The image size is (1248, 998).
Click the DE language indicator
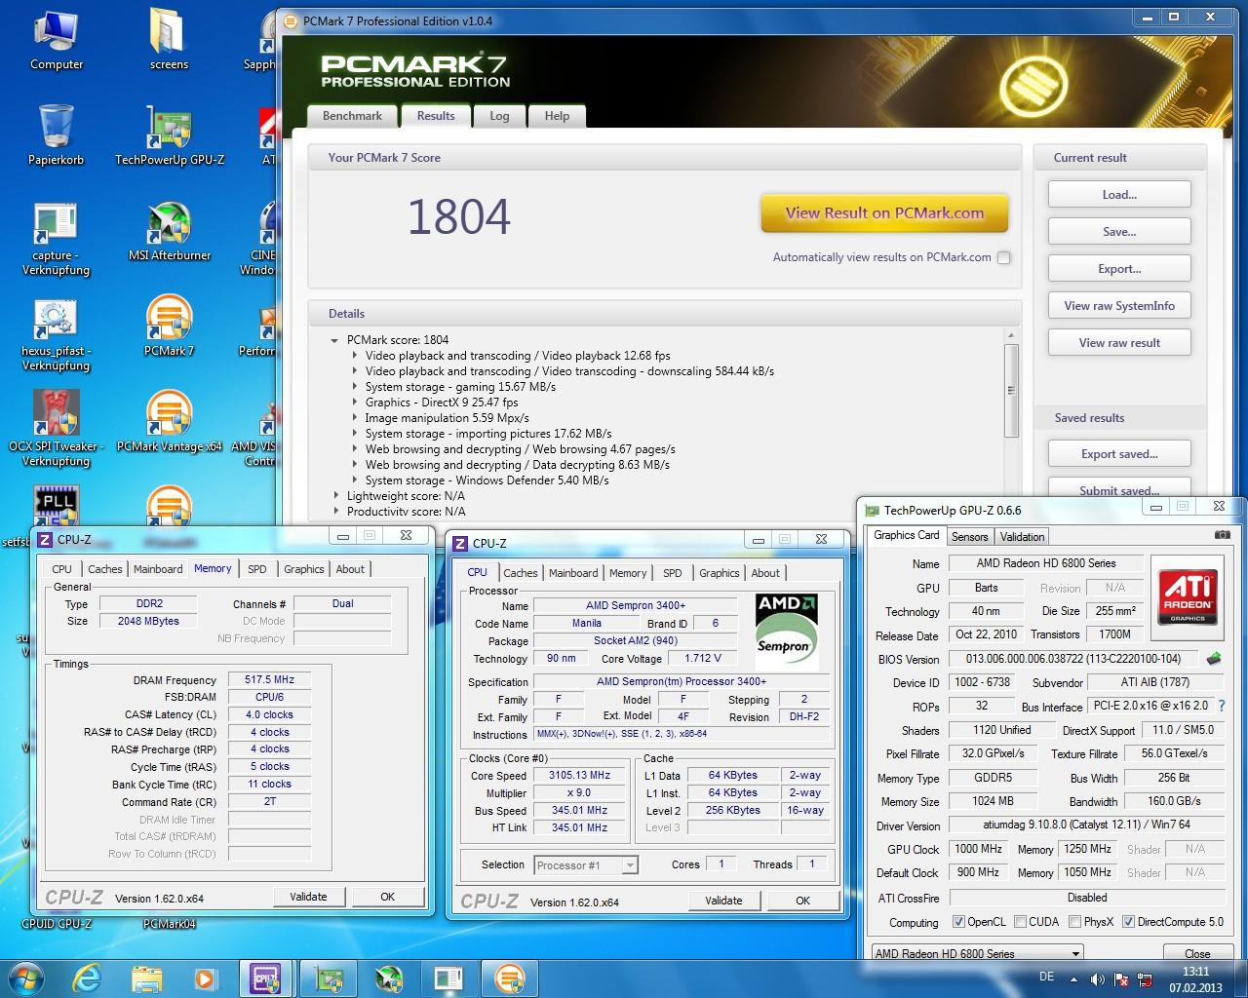[x=1046, y=977]
